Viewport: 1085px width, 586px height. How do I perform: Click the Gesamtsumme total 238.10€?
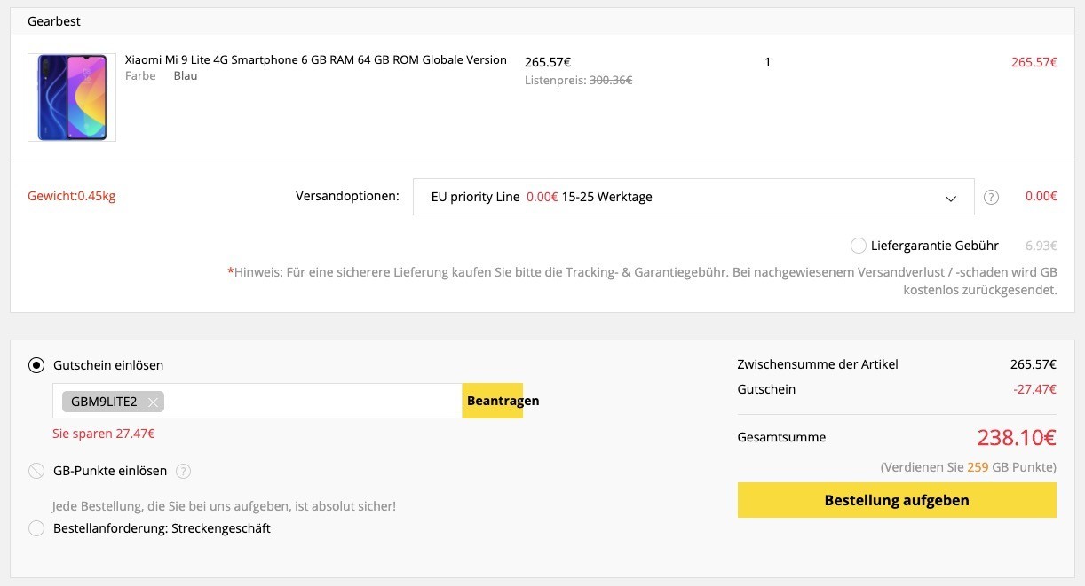tap(1017, 438)
